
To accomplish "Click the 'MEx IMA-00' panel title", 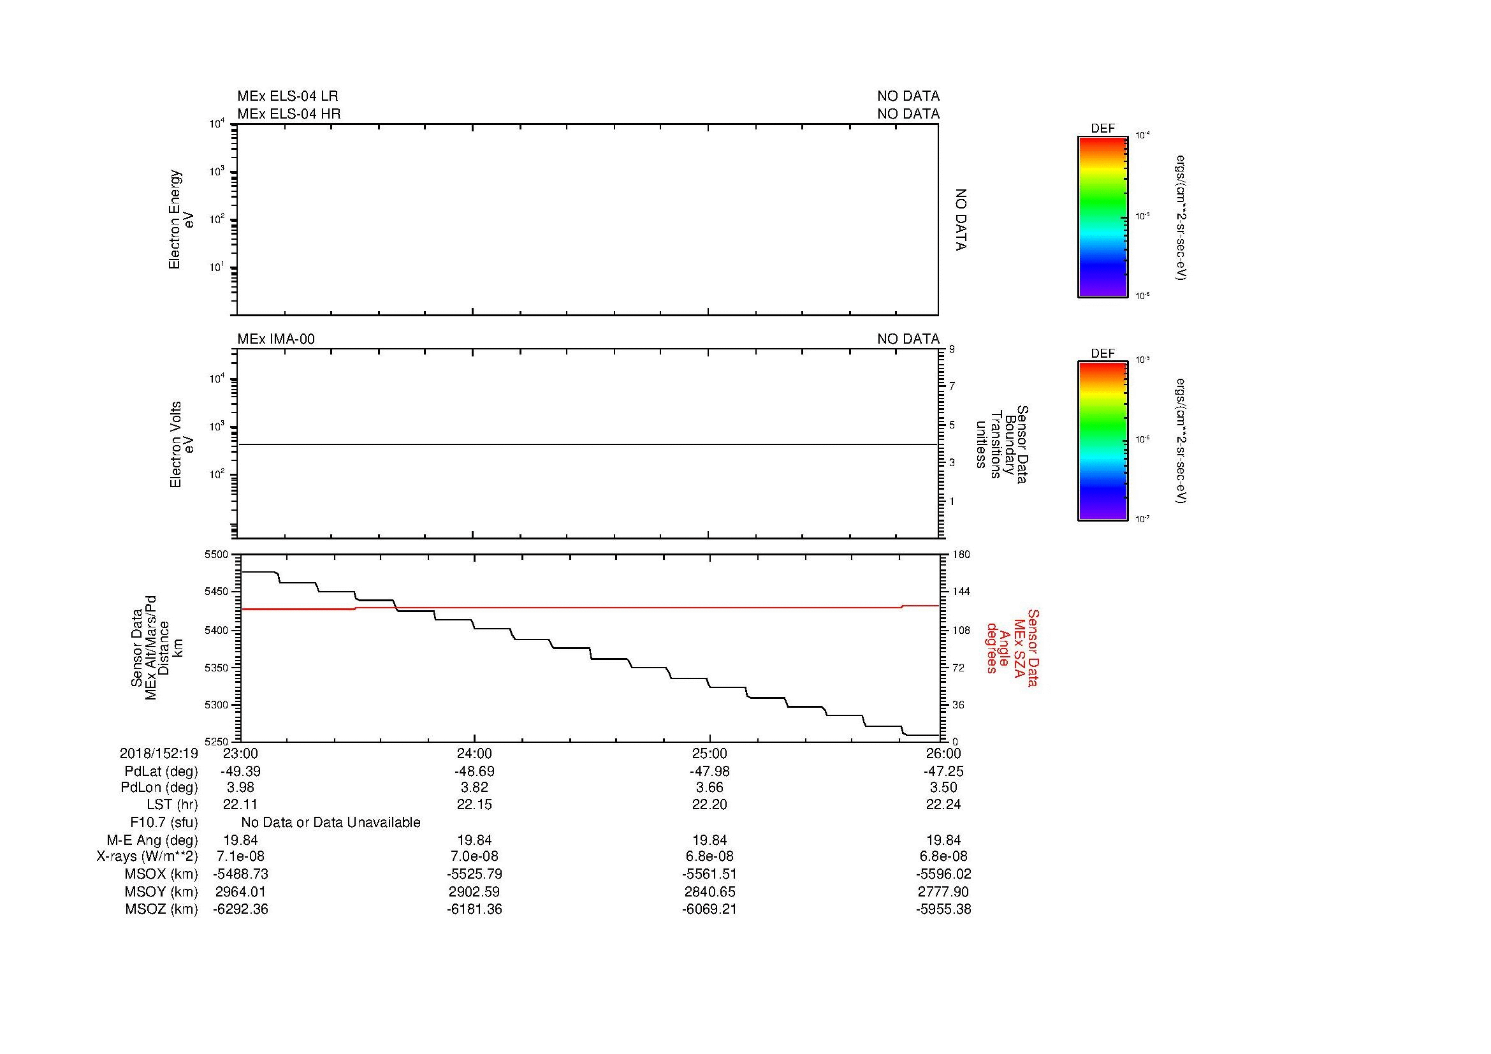I will point(276,339).
